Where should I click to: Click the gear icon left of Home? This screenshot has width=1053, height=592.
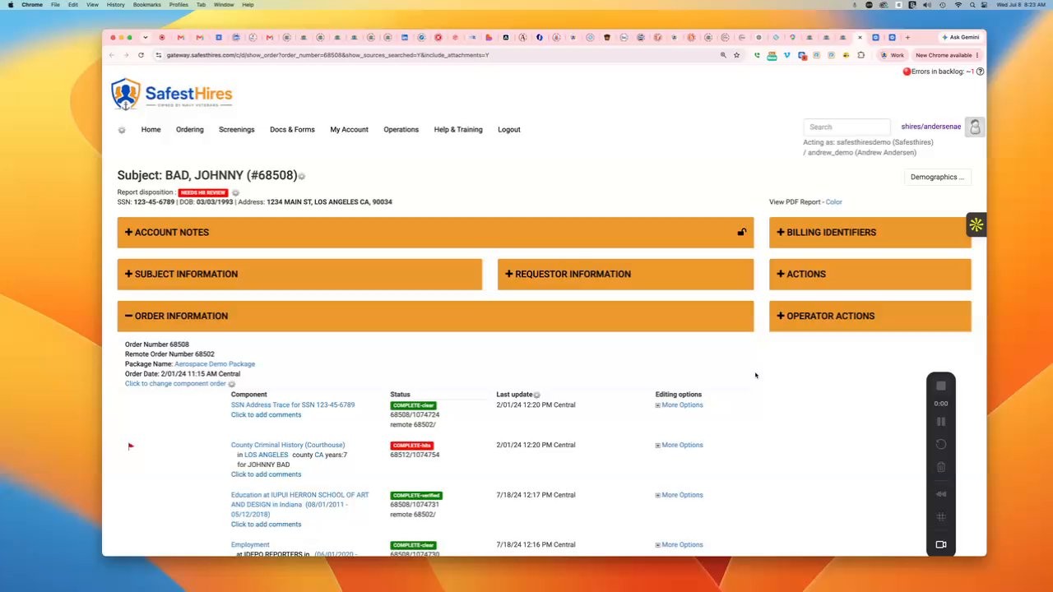click(122, 130)
